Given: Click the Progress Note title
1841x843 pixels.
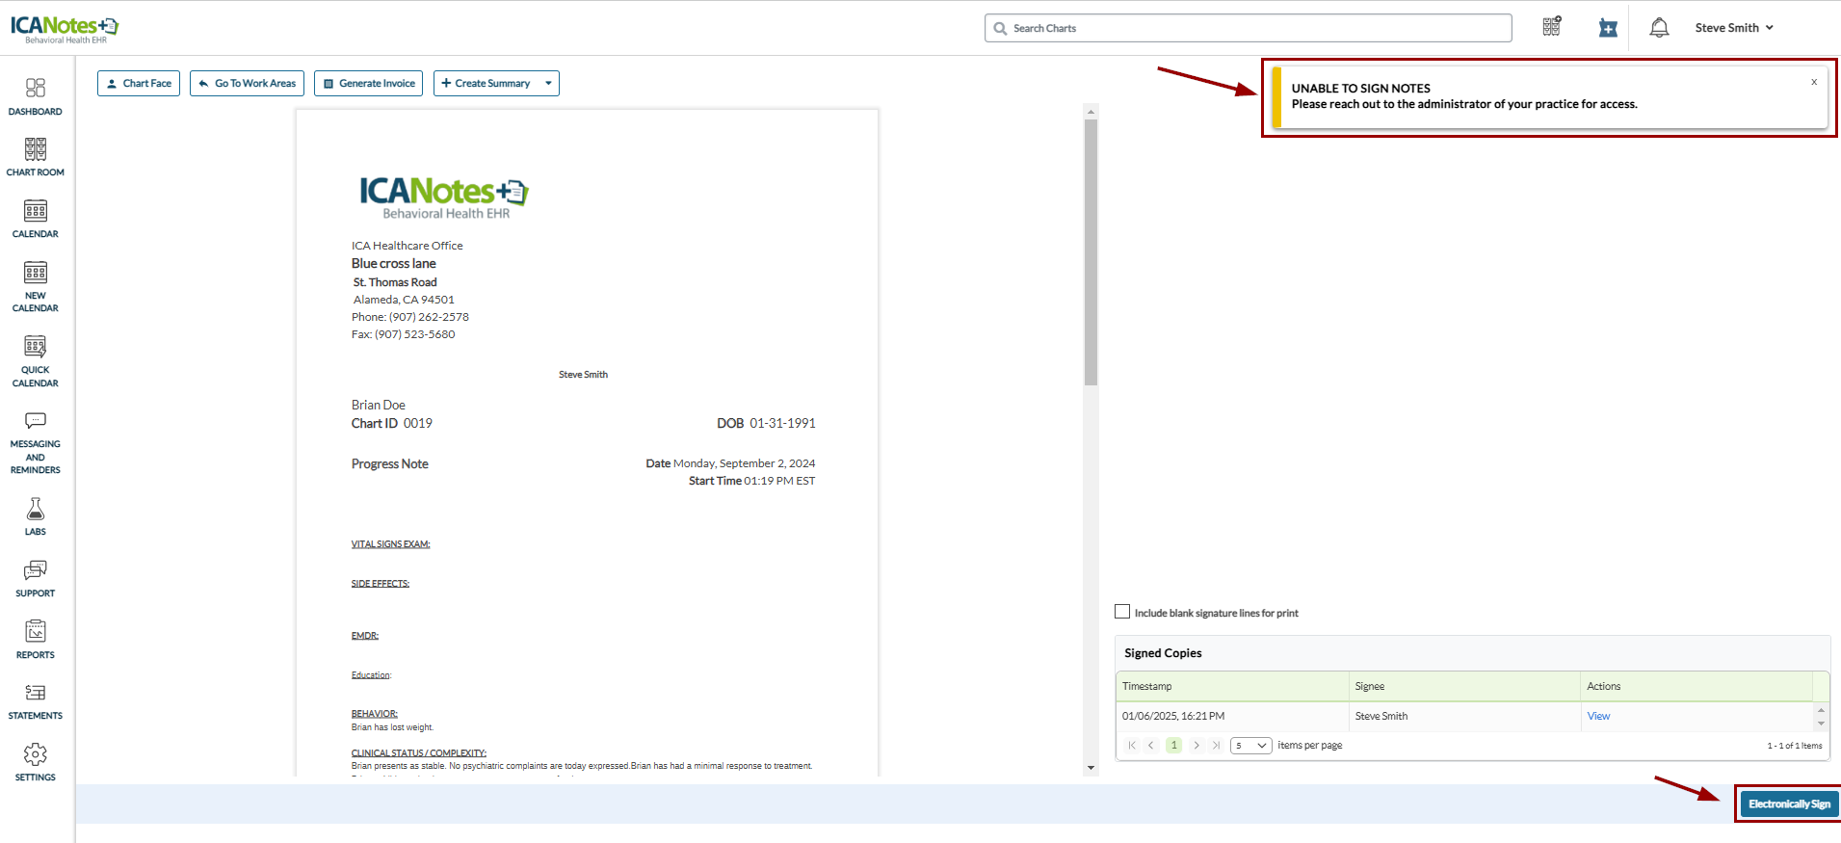Looking at the screenshot, I should pyautogui.click(x=389, y=463).
